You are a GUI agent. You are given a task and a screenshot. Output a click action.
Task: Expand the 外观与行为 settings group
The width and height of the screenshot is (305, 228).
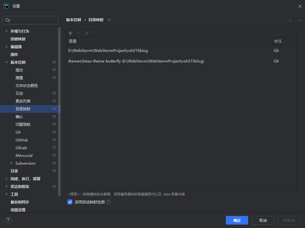(x=7, y=31)
